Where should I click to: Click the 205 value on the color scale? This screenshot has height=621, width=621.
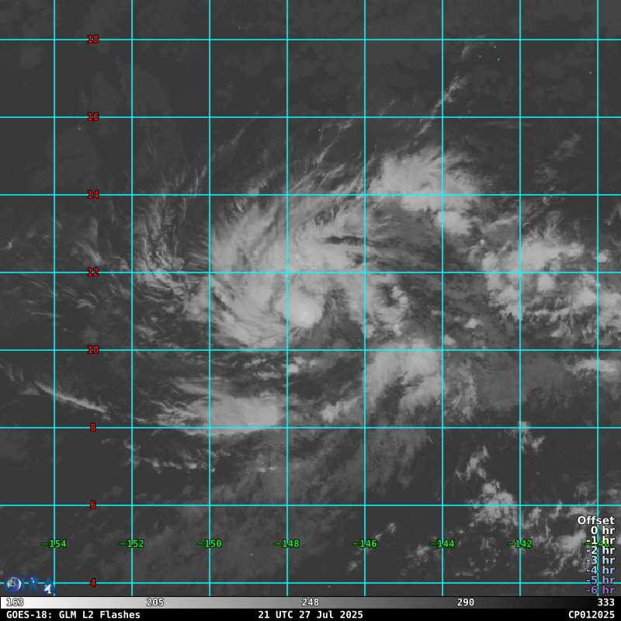pos(155,602)
